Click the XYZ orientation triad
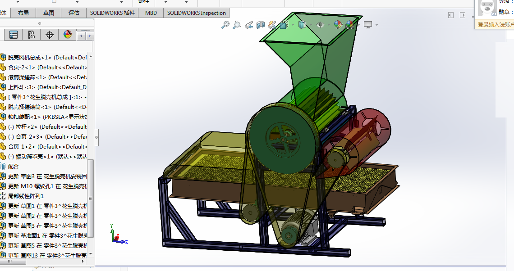 click(119, 235)
